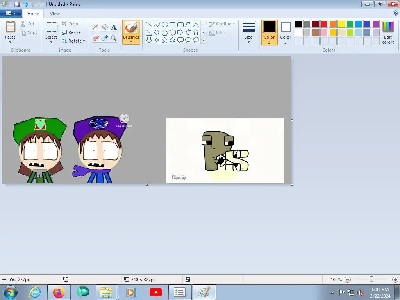Open Internet Explorer from the taskbar
The width and height of the screenshot is (400, 300).
pos(35,292)
